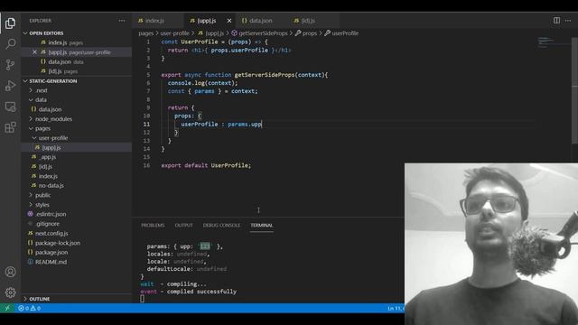Click the userProfile breadcrumb segment
578x325 pixels.
[341, 33]
